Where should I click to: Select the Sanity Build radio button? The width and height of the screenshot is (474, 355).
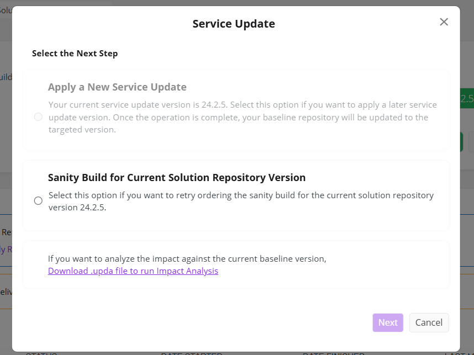point(38,200)
